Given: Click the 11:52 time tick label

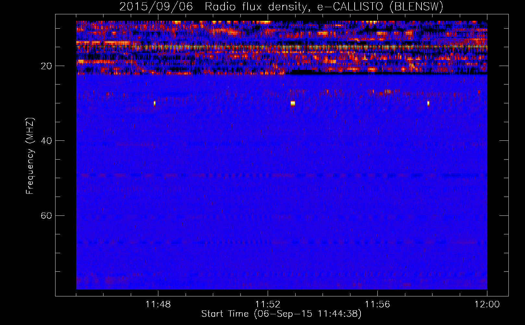Looking at the screenshot, I should 268,305.
